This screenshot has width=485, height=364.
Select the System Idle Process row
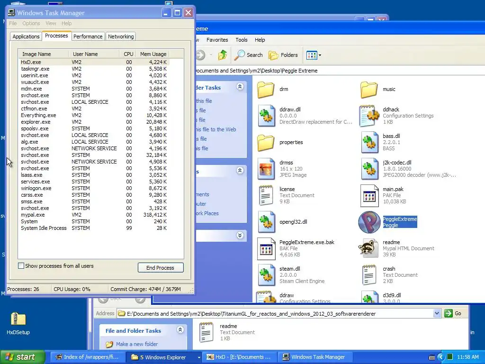coord(94,228)
